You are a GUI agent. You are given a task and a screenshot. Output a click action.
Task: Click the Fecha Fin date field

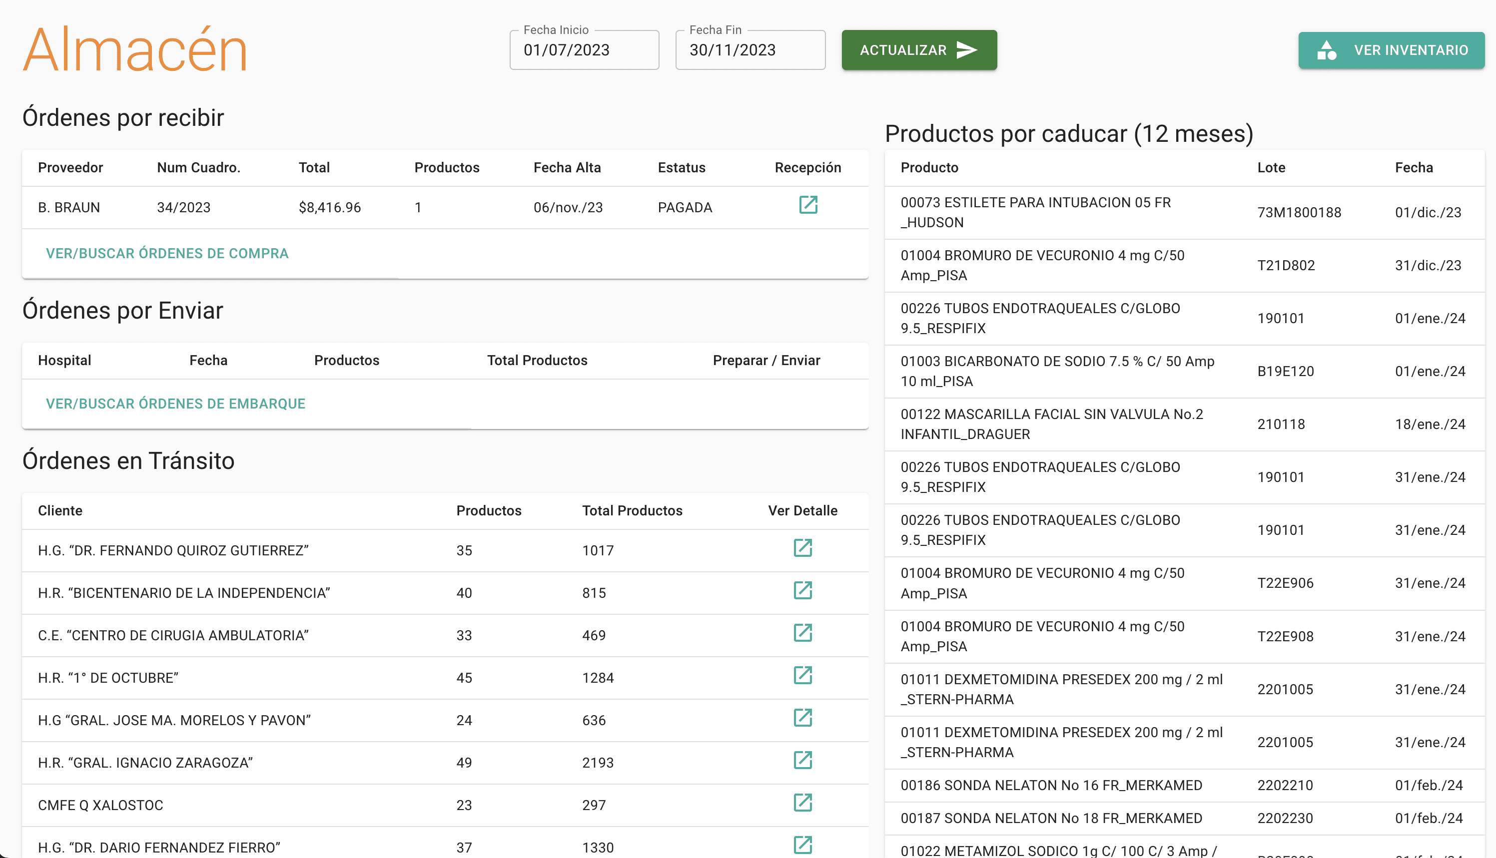click(x=750, y=50)
